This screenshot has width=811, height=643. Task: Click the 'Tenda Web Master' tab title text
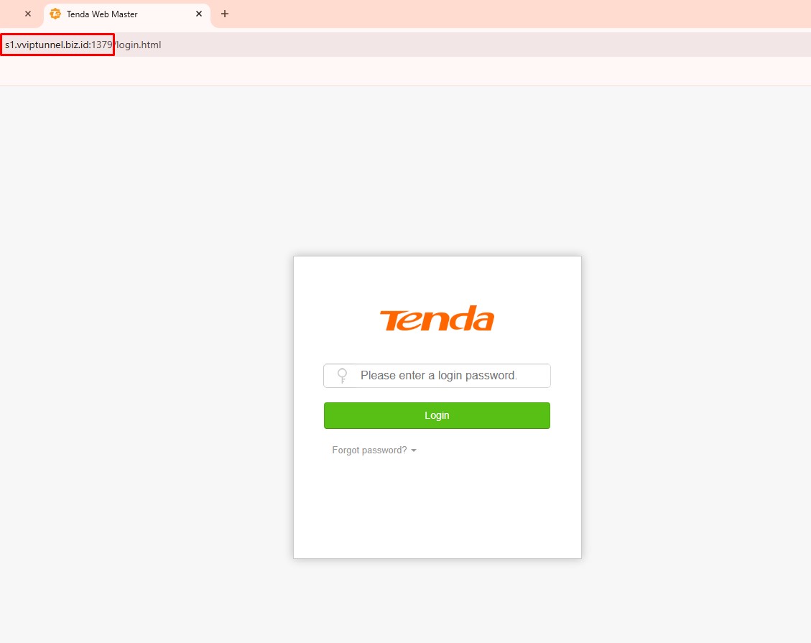[102, 14]
